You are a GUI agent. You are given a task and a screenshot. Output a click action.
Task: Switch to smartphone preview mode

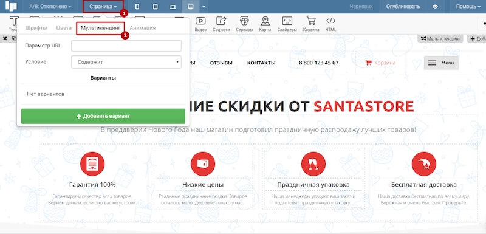(x=137, y=7)
